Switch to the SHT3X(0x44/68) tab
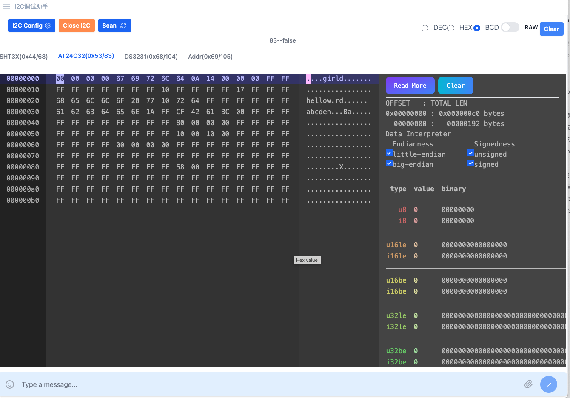This screenshot has width=570, height=398. coord(24,57)
